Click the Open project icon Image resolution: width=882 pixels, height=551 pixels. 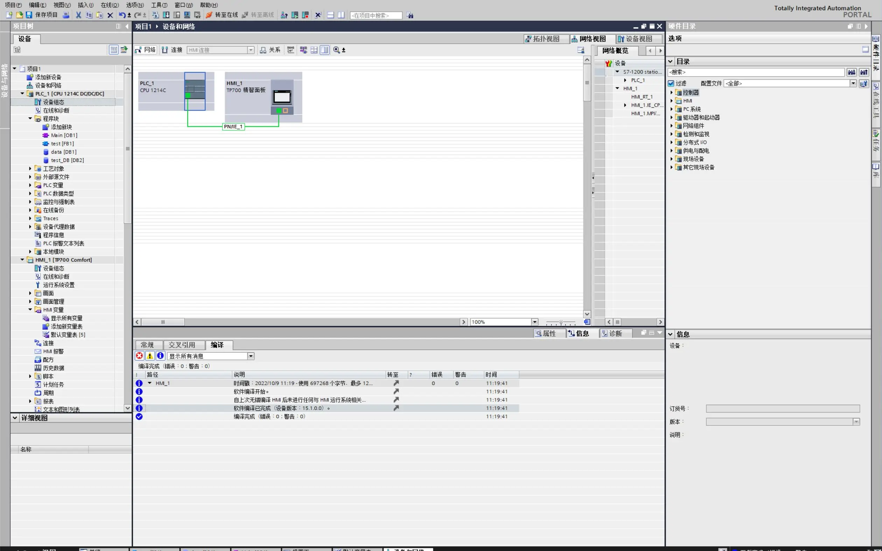point(19,15)
